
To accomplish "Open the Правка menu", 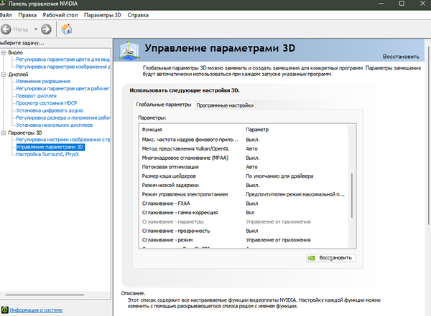I will pyautogui.click(x=27, y=15).
